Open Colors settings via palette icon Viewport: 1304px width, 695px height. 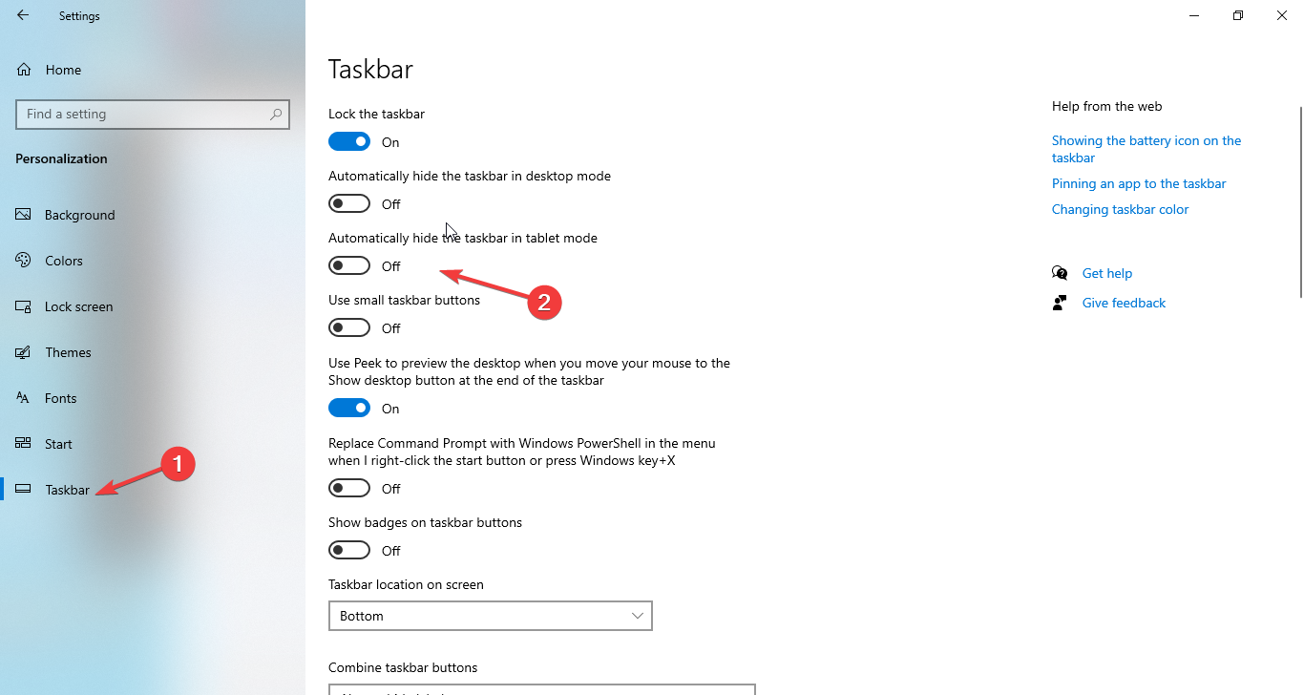[x=24, y=260]
